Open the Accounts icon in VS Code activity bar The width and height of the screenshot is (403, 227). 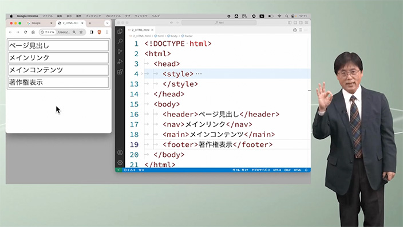click(120, 152)
